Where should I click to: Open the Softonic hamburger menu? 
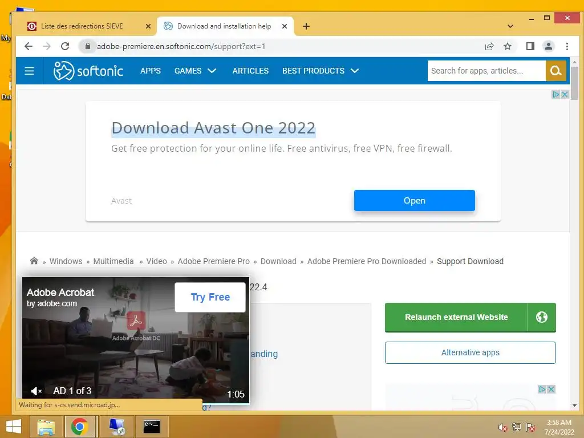point(30,71)
